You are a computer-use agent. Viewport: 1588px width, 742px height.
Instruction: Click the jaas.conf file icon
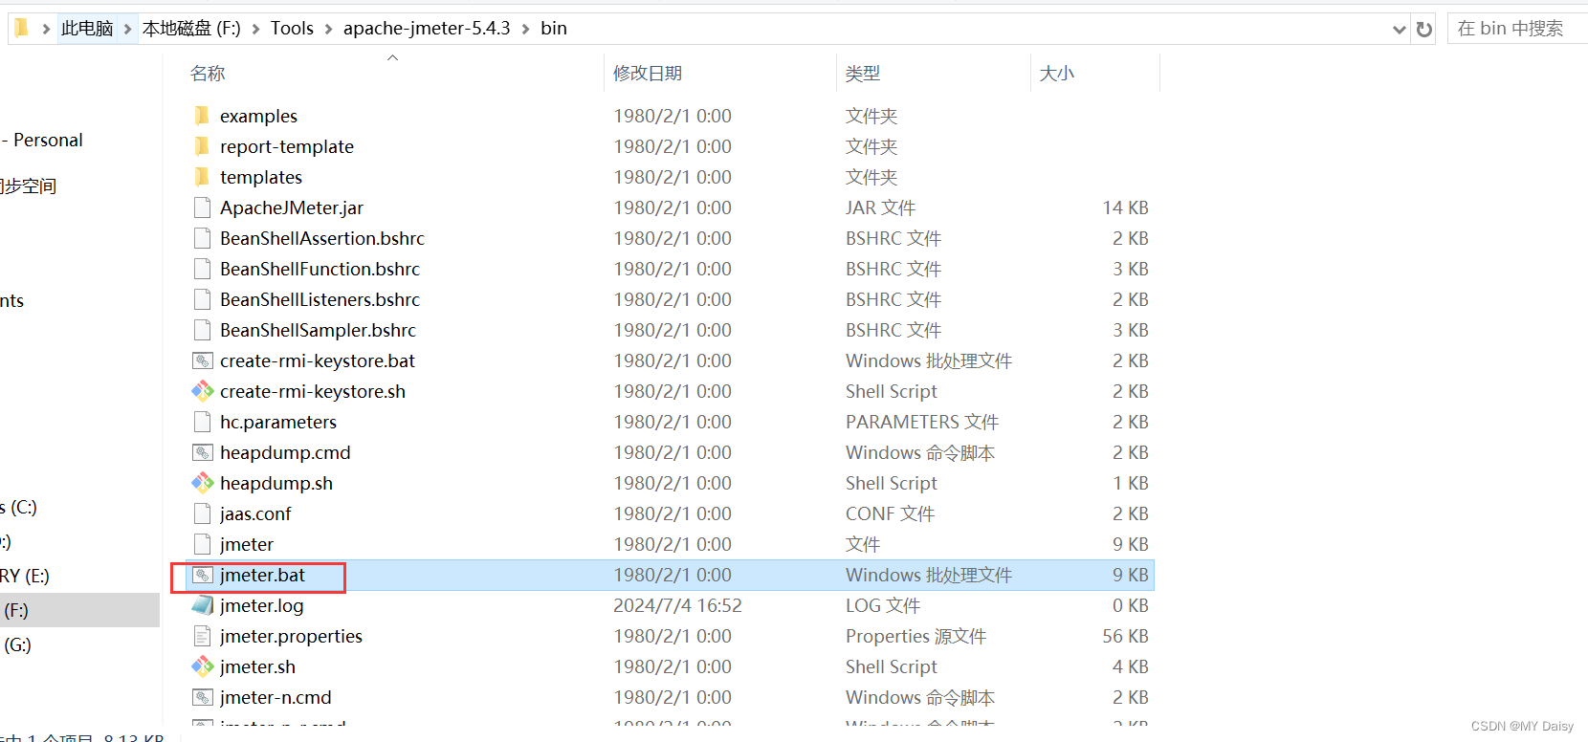click(202, 513)
